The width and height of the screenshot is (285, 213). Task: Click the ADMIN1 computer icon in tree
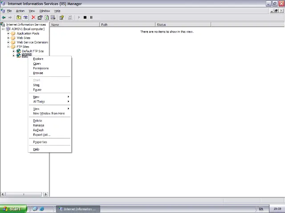pos(8,29)
